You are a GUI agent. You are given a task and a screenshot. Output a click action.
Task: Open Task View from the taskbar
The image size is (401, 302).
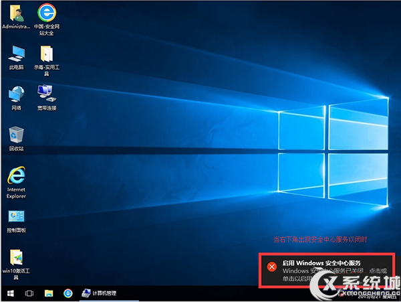point(29,293)
